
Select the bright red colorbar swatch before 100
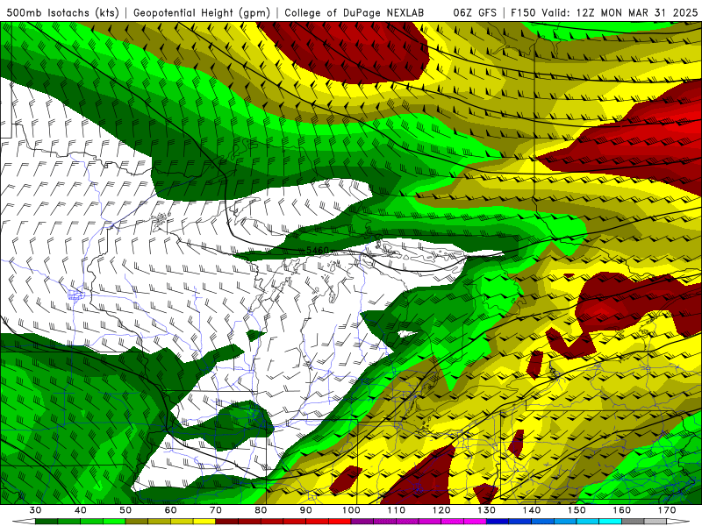point(340,522)
